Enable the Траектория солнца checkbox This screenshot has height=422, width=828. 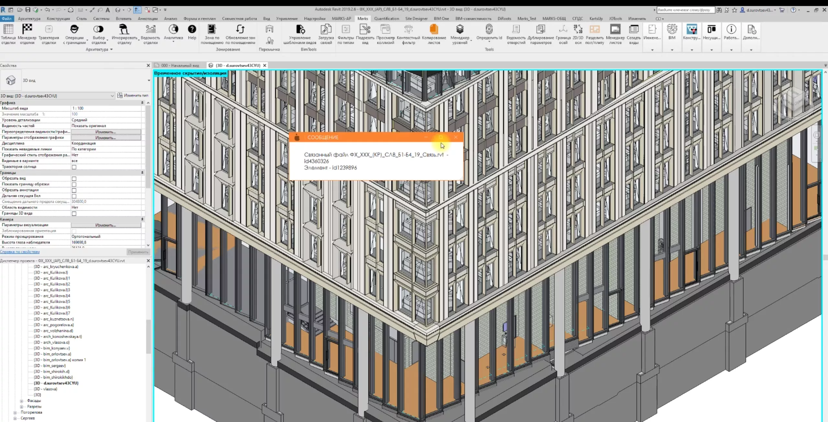(74, 167)
